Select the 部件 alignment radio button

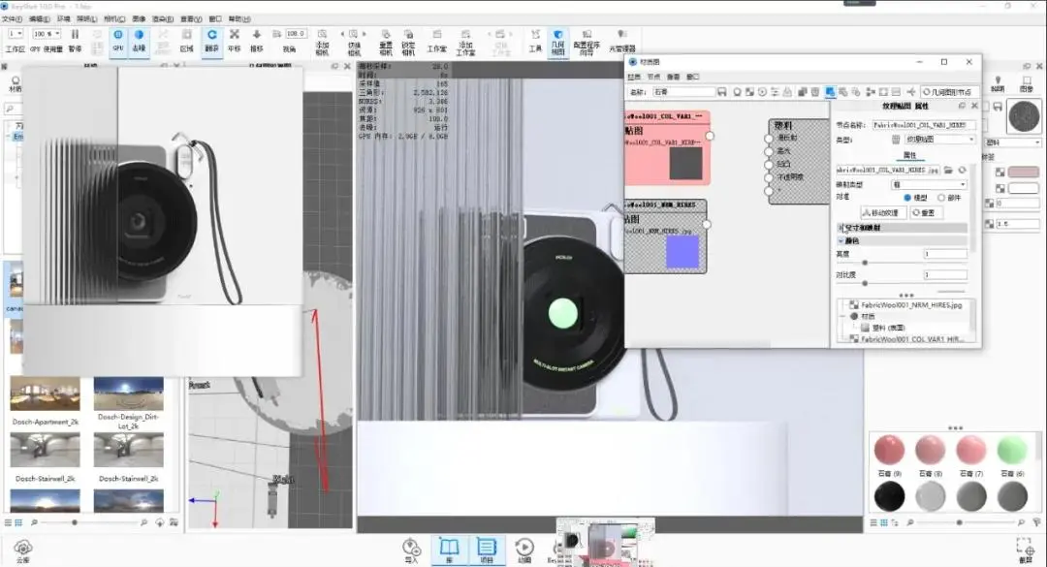(x=941, y=198)
